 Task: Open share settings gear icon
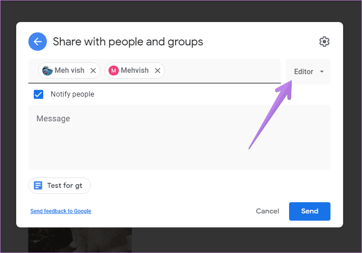tap(324, 42)
